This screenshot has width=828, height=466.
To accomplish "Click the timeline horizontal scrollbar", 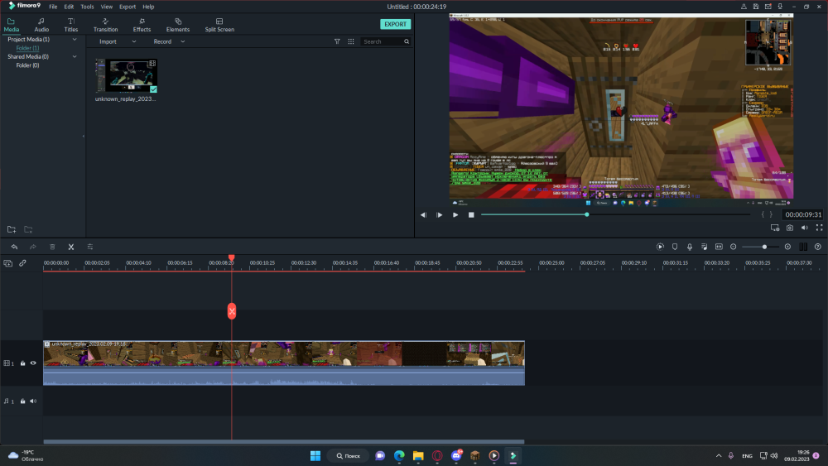I will tap(284, 442).
